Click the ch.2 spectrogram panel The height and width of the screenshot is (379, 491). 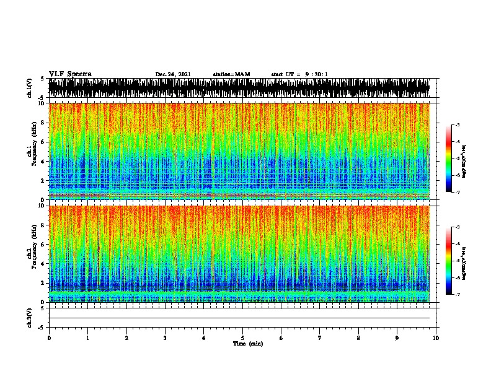click(239, 254)
